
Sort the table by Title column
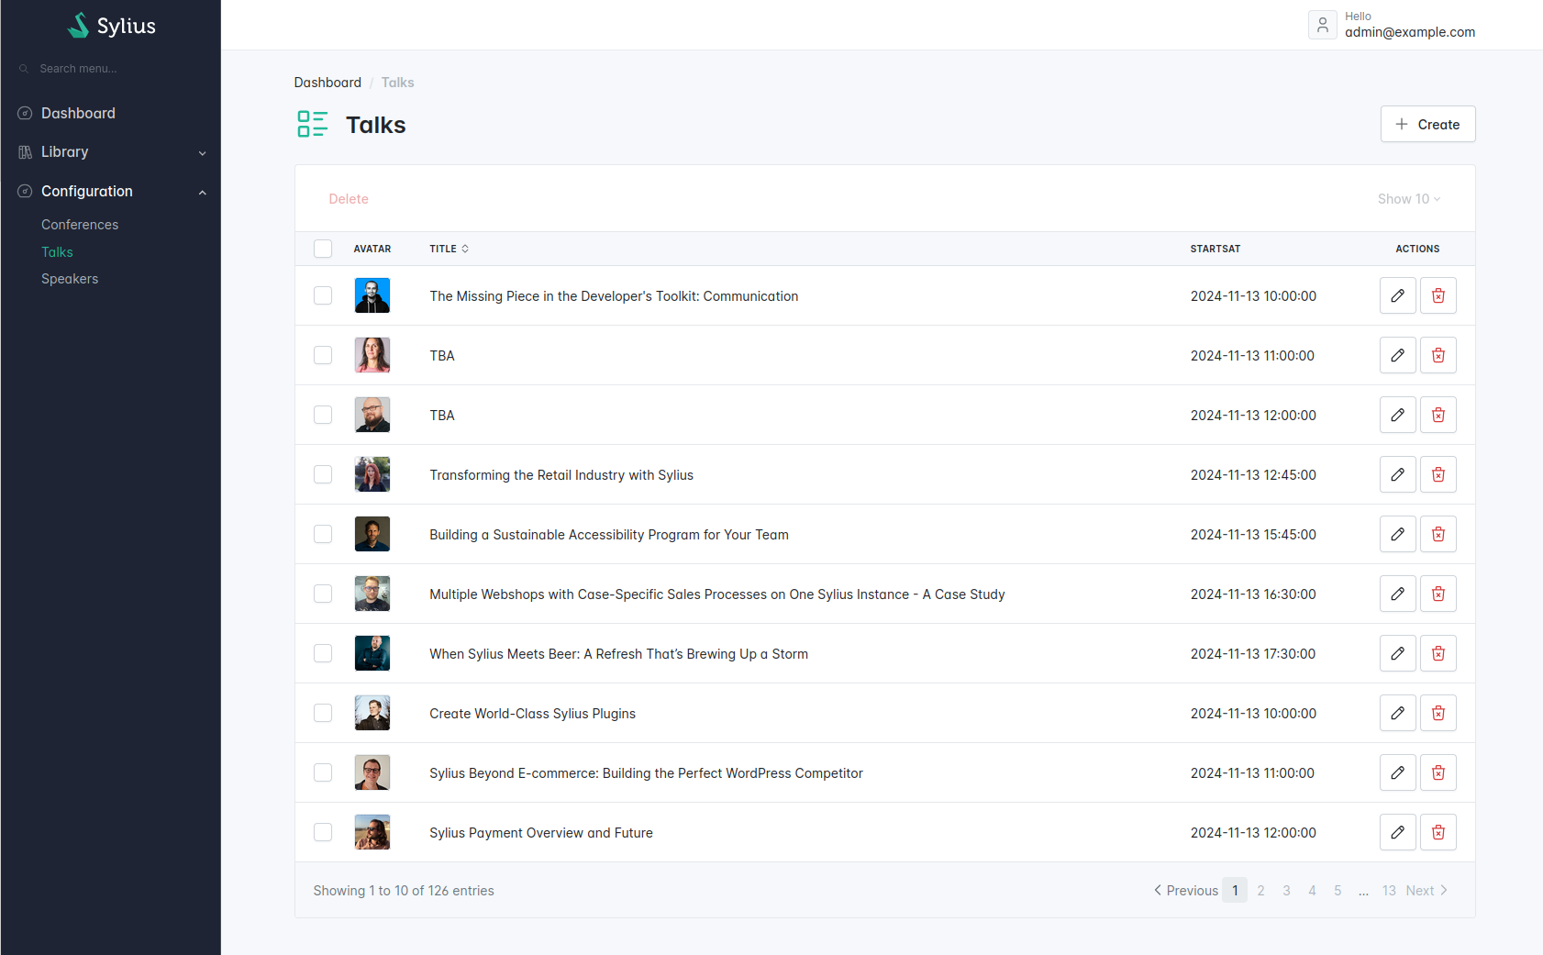click(x=449, y=249)
